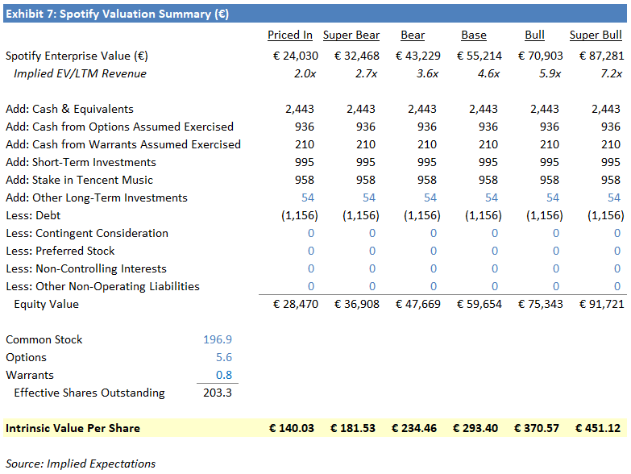Click Add: Cash from Options Assumed Exercised
Image resolution: width=631 pixels, height=474 pixels.
pyautogui.click(x=119, y=127)
